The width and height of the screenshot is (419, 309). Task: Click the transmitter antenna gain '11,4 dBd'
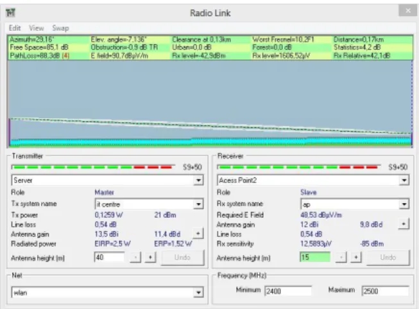pyautogui.click(x=167, y=234)
